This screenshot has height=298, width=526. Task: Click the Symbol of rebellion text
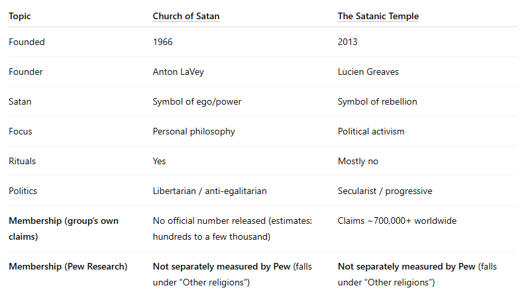click(x=377, y=101)
